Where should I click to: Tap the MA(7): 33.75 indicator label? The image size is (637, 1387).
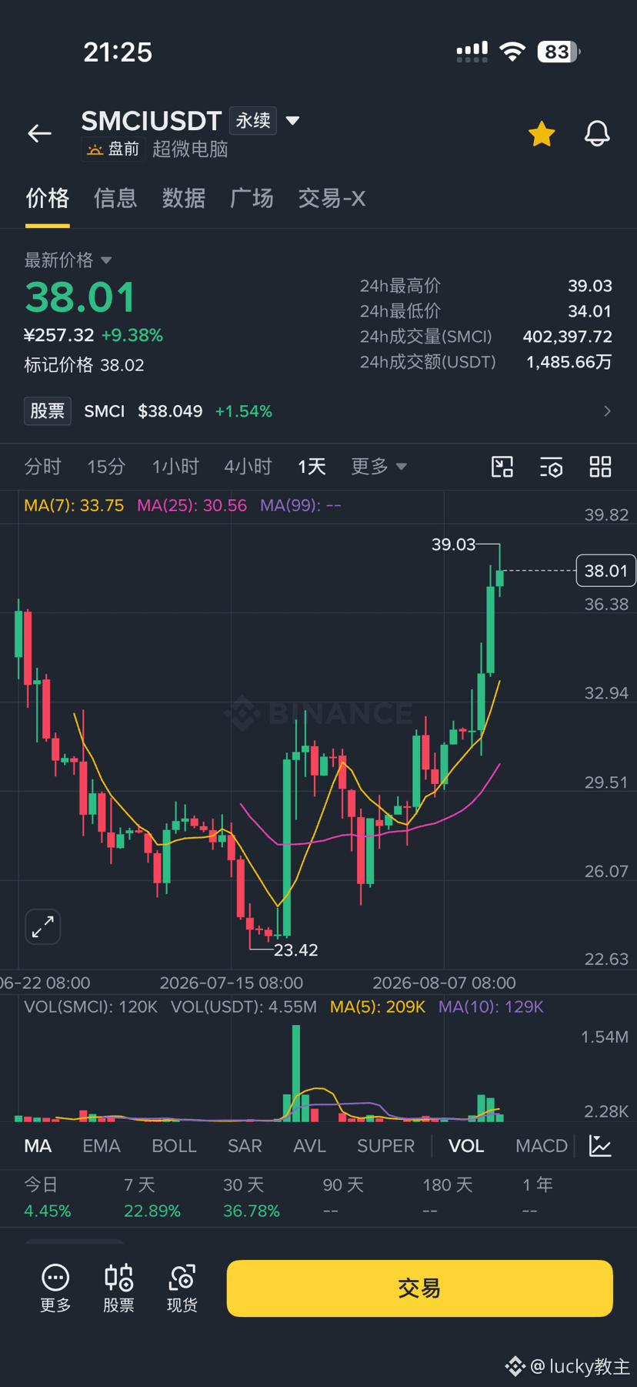(x=74, y=505)
